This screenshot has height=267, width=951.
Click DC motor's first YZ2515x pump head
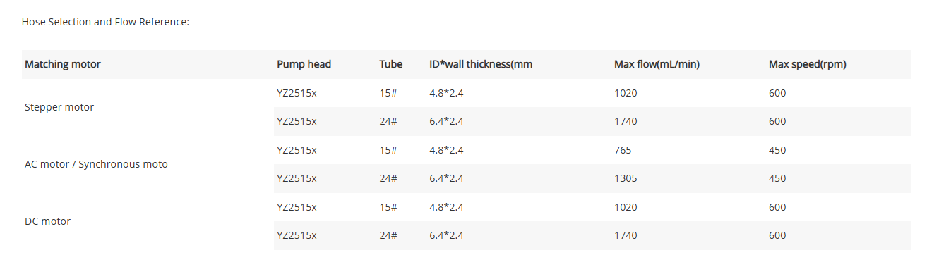tap(297, 207)
